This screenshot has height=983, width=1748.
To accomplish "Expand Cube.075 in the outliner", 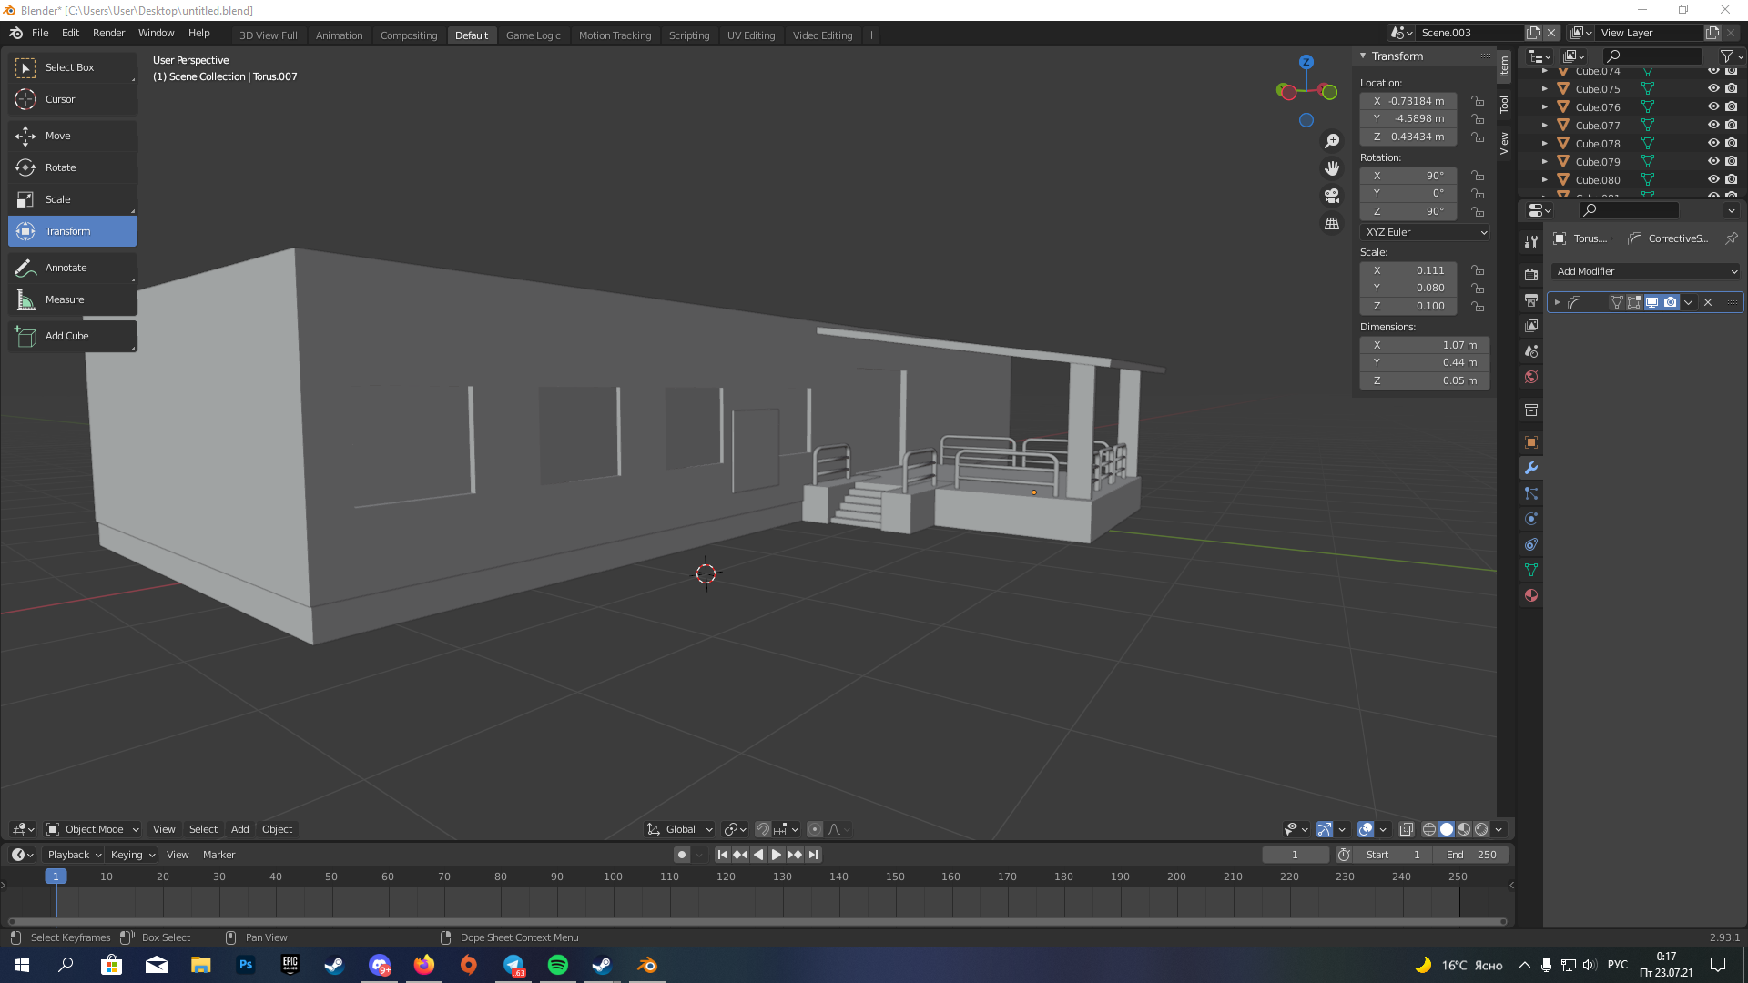I will (1545, 89).
